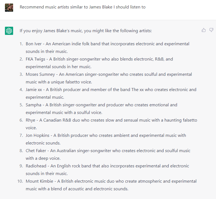216x199 pixels.
Task: Click the FKA Twigs recommendation text
Action: tap(99, 63)
